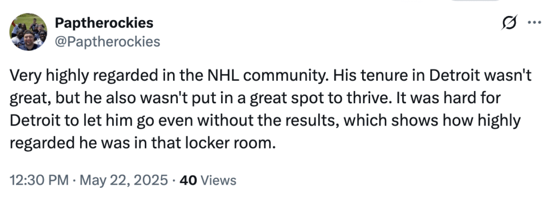Open the three-dot more options menu
The image size is (547, 199).
tap(534, 23)
